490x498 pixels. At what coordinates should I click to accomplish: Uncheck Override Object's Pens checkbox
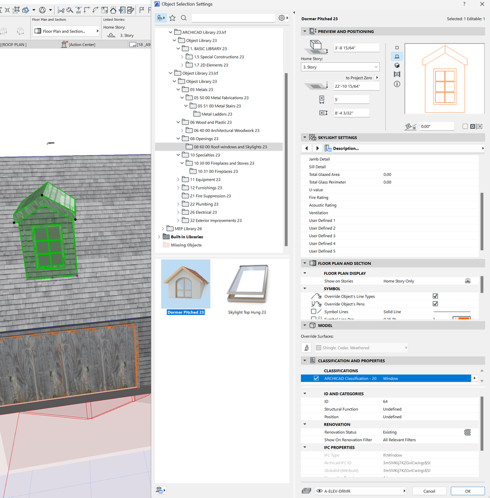[x=435, y=304]
